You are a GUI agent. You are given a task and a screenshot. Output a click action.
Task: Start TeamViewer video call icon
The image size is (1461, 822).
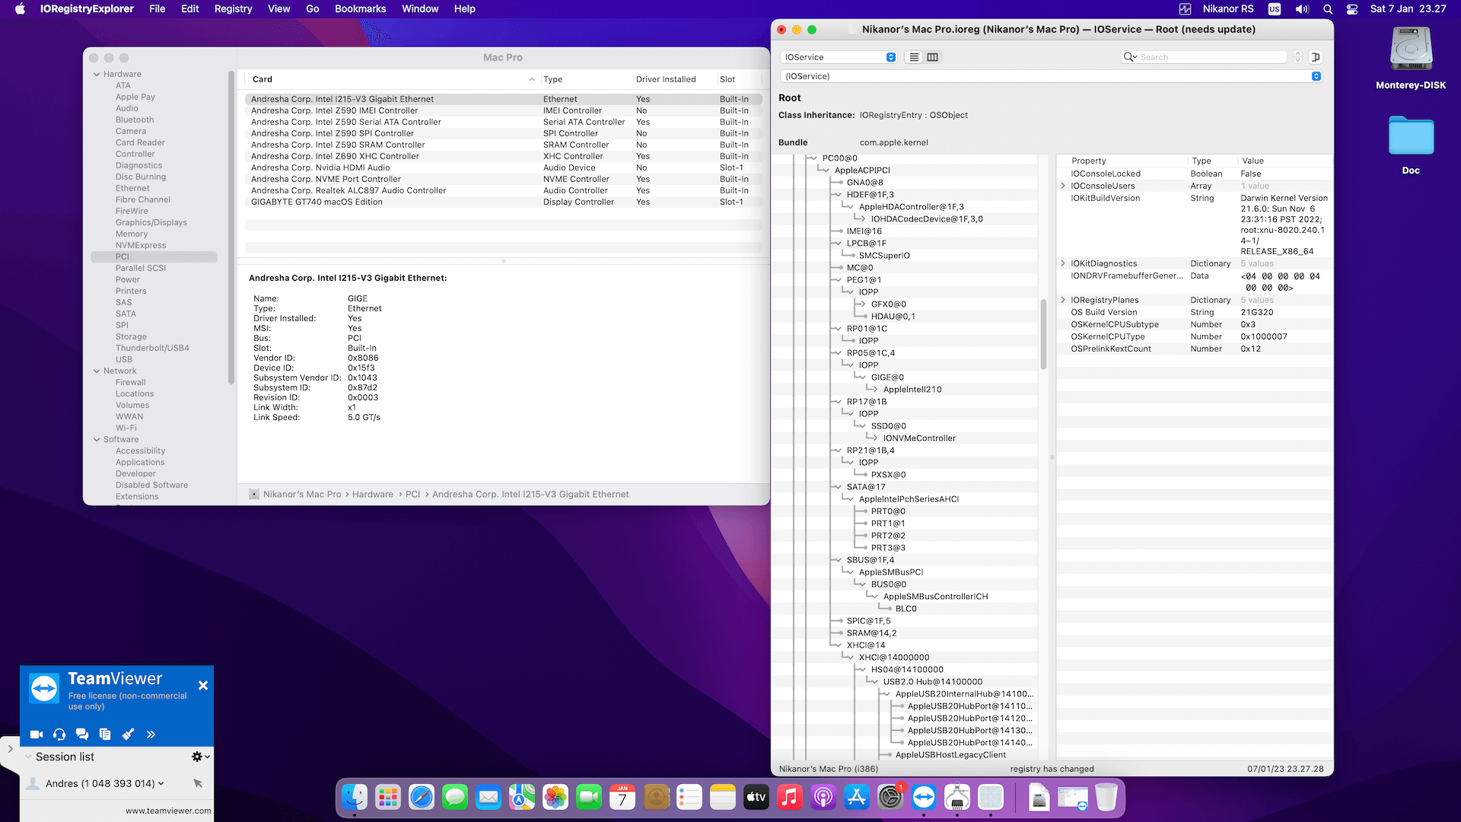click(37, 734)
